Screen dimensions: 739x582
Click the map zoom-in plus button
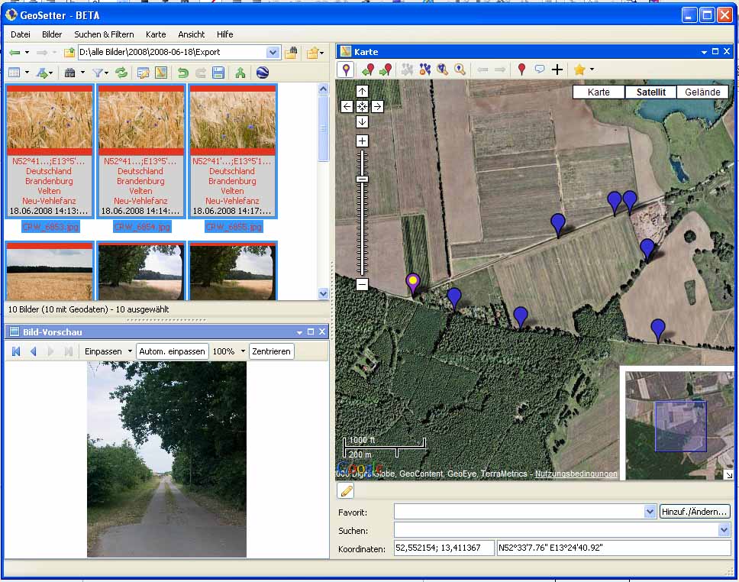point(362,141)
